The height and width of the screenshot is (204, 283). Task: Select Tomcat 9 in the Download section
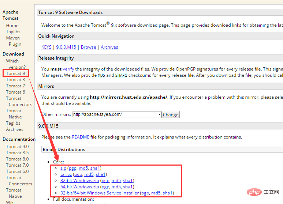point(15,73)
